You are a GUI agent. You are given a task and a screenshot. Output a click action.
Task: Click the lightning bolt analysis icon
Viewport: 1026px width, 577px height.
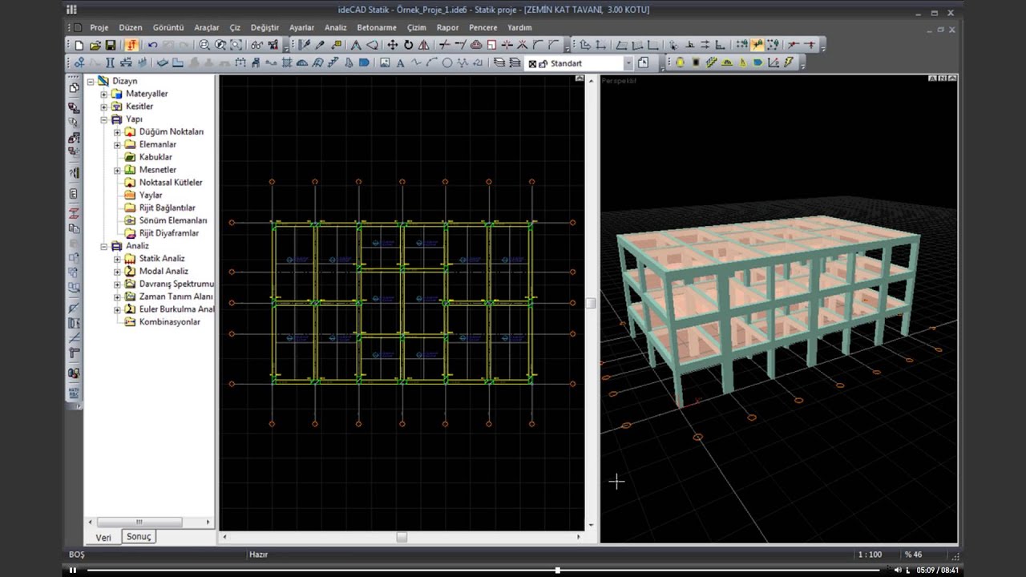[x=789, y=63]
